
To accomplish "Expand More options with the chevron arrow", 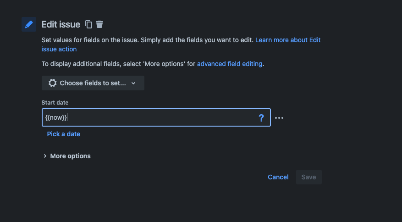I will [45, 156].
